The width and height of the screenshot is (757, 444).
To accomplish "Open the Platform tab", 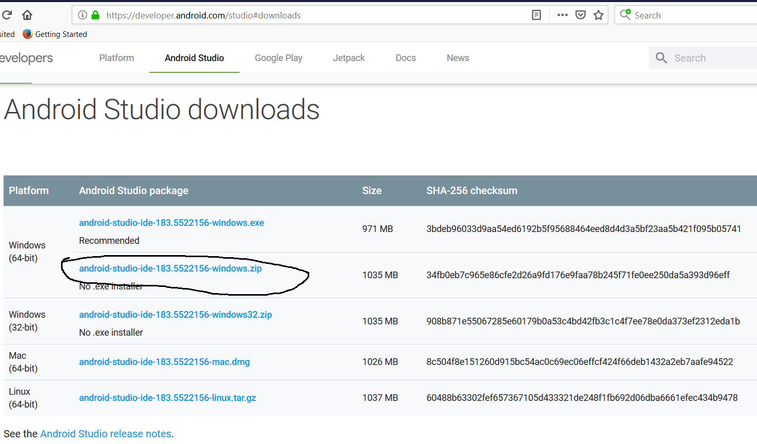I will 116,58.
